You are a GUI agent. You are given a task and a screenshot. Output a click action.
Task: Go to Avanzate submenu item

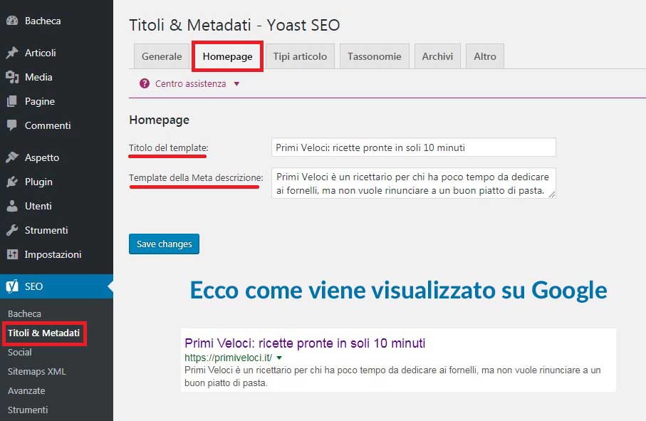[26, 390]
